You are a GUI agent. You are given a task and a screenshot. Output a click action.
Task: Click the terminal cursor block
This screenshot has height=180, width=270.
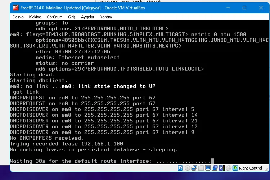[x=212, y=161]
